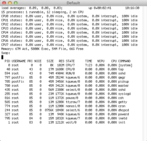Image resolution: width=147 pixels, height=141 pixels.
Task: Click the COMMAND column header
Action: tap(124, 61)
